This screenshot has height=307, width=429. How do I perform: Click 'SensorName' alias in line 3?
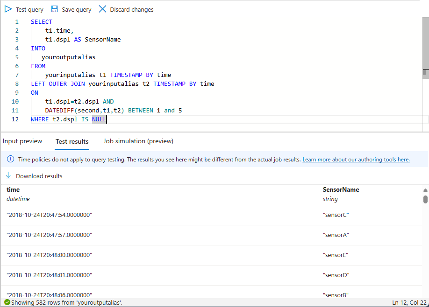pos(103,40)
